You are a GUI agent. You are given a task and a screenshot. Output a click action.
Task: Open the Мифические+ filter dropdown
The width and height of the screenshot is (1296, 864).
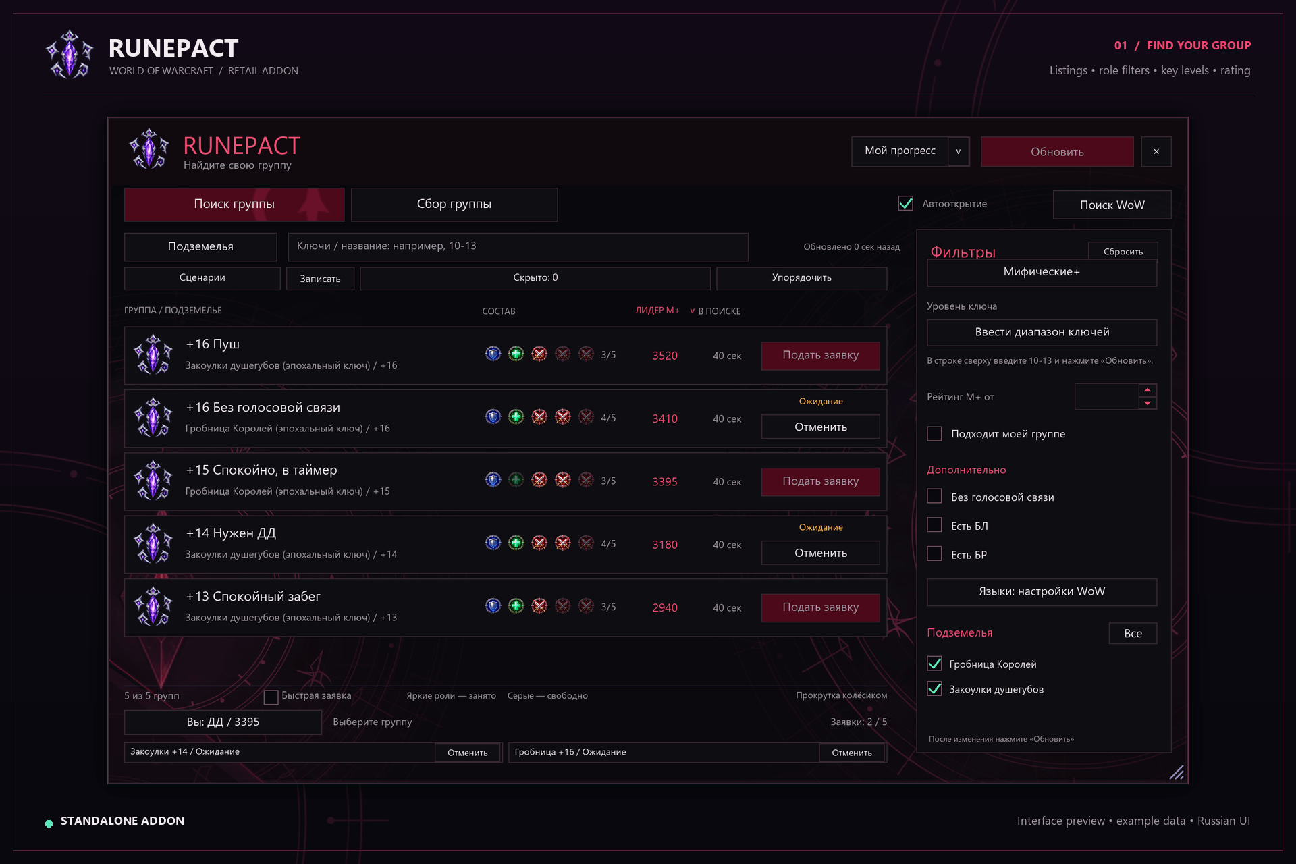pyautogui.click(x=1042, y=272)
